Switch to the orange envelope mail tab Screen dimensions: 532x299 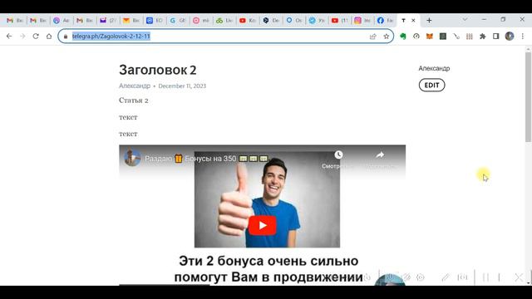(x=131, y=21)
